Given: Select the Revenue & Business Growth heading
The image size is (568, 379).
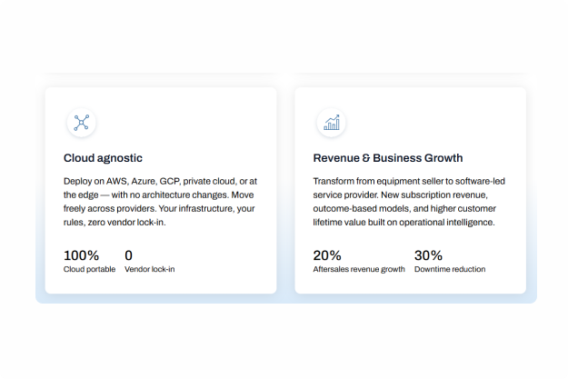Looking at the screenshot, I should pos(388,158).
